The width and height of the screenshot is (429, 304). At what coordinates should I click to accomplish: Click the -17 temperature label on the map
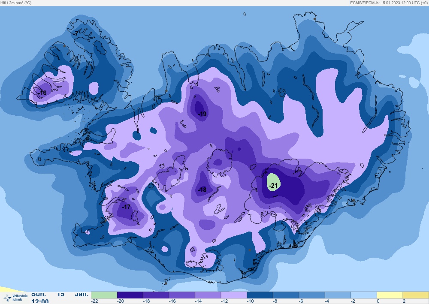coord(126,207)
